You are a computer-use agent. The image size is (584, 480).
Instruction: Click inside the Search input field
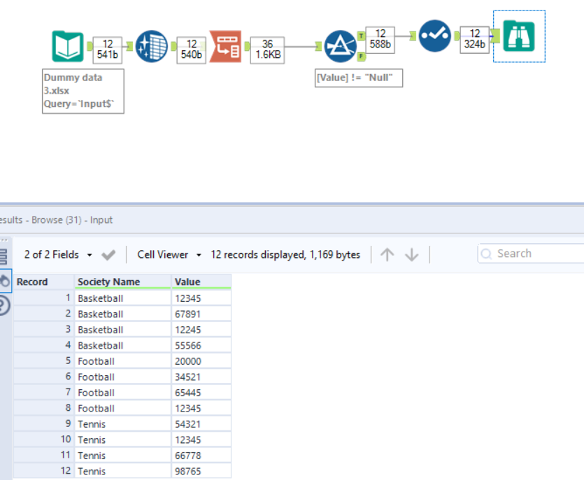pos(532,254)
